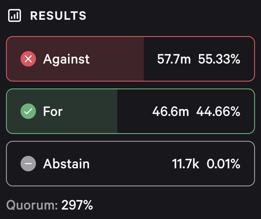
Task: Click the empty middle of the Abstain row
Action: click(x=128, y=164)
